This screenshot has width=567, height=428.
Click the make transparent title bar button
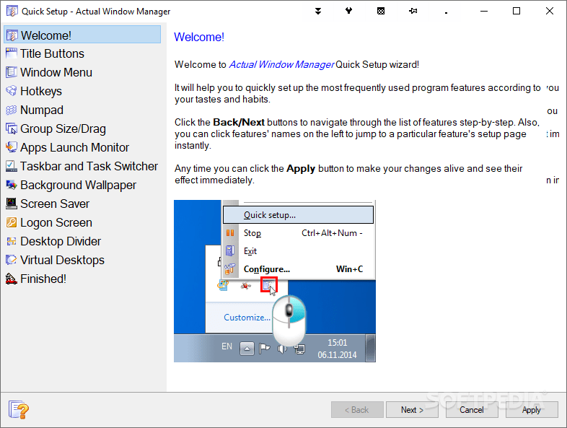point(381,12)
